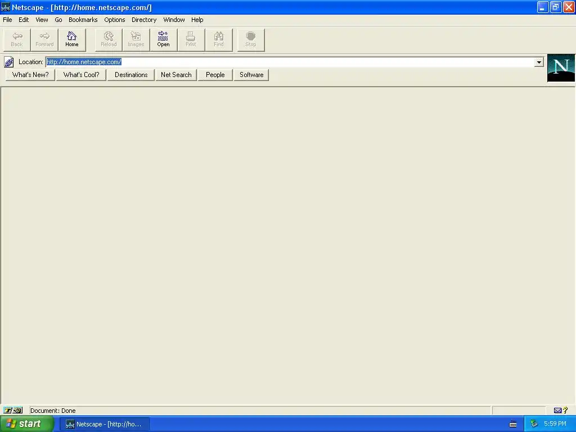This screenshot has width=576, height=432.
Task: Click the What's New? button
Action: (30, 75)
